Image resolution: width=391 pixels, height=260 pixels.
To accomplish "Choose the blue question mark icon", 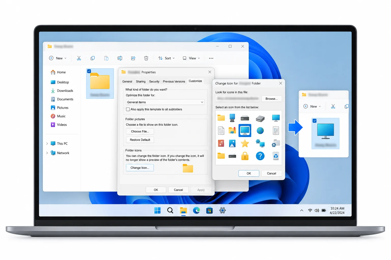I will point(260,156).
